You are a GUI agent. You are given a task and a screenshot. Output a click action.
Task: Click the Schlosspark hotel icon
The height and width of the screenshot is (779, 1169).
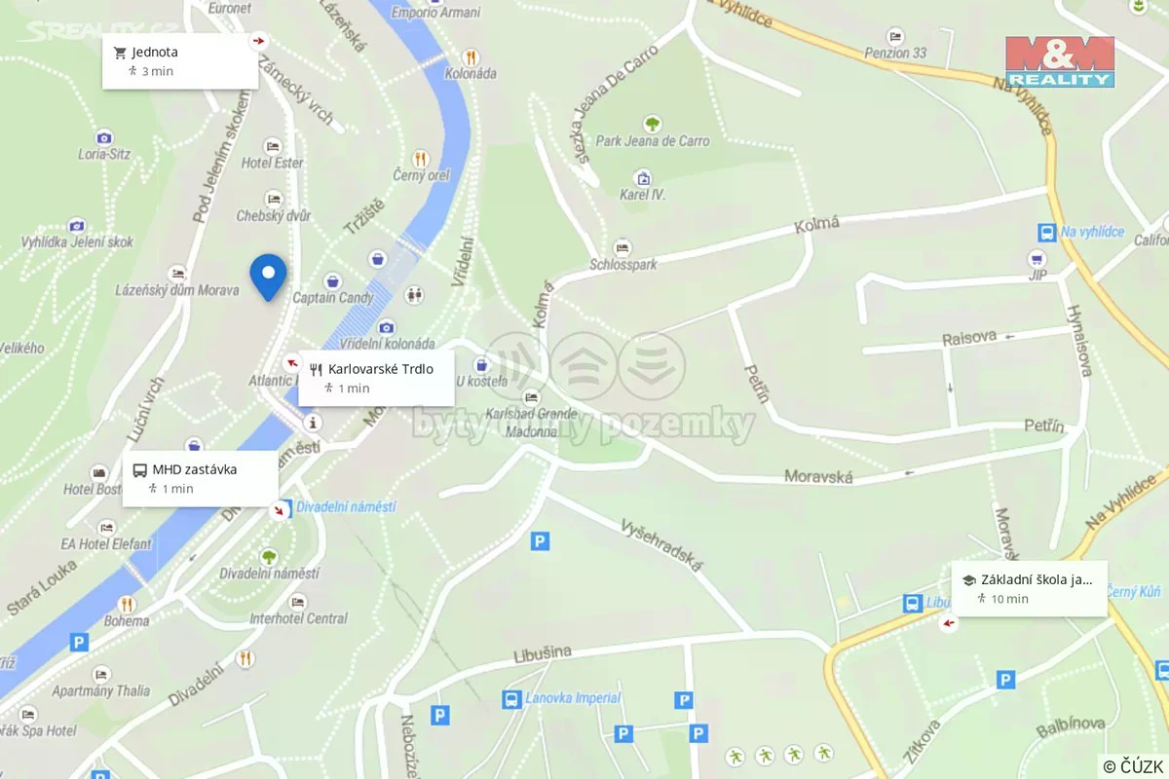pyautogui.click(x=622, y=247)
